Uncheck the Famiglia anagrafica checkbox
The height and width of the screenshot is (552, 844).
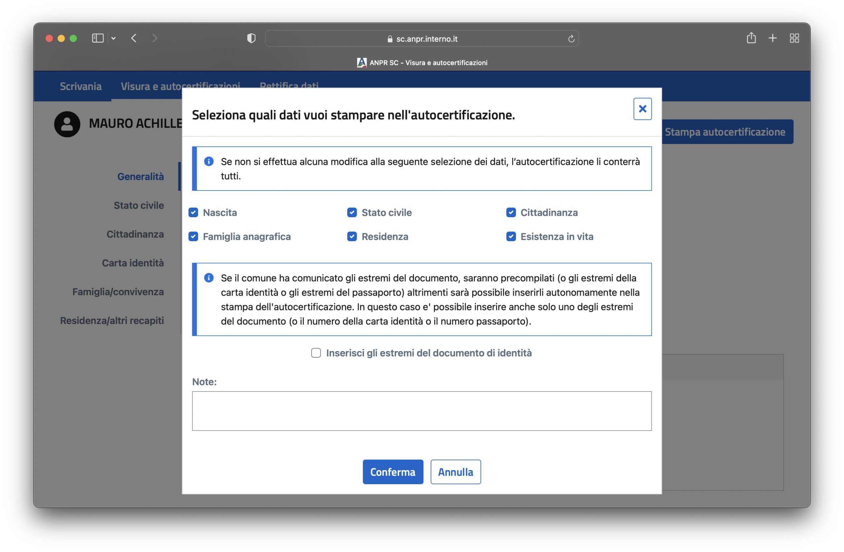pos(193,237)
